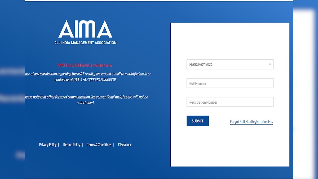This screenshot has width=318, height=179.
Task: Click the MAT Feb 2021 result notice text
Action: 86,64
